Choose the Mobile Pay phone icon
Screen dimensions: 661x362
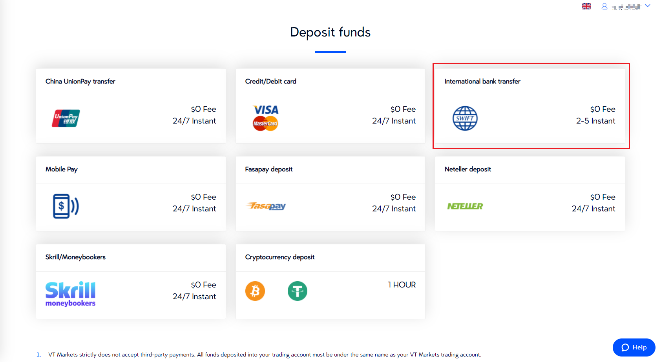(66, 206)
